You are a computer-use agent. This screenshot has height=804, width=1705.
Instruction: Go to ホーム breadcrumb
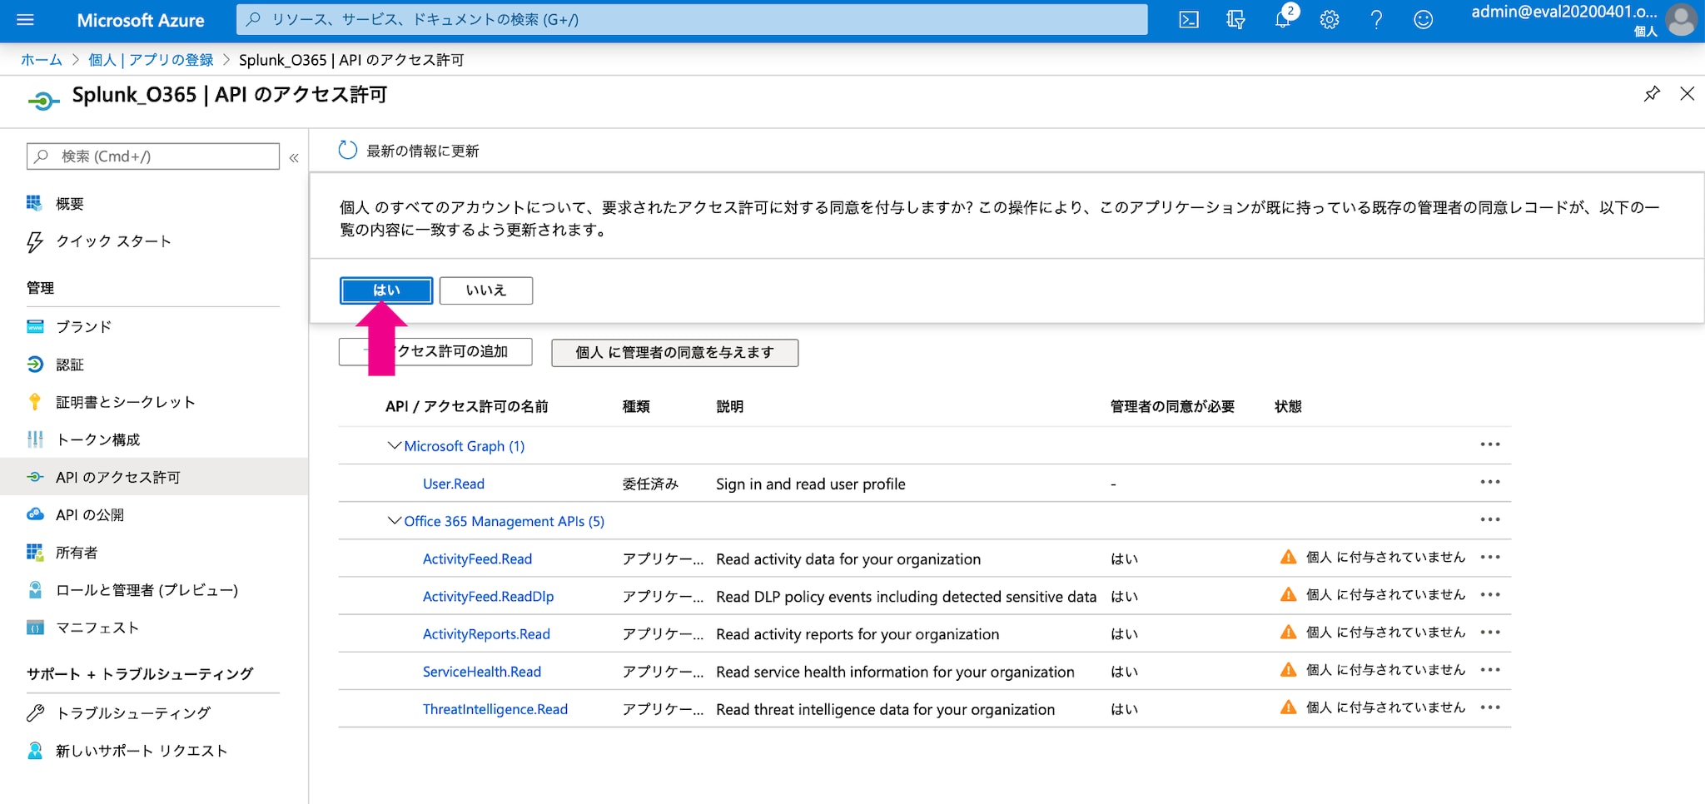(42, 60)
